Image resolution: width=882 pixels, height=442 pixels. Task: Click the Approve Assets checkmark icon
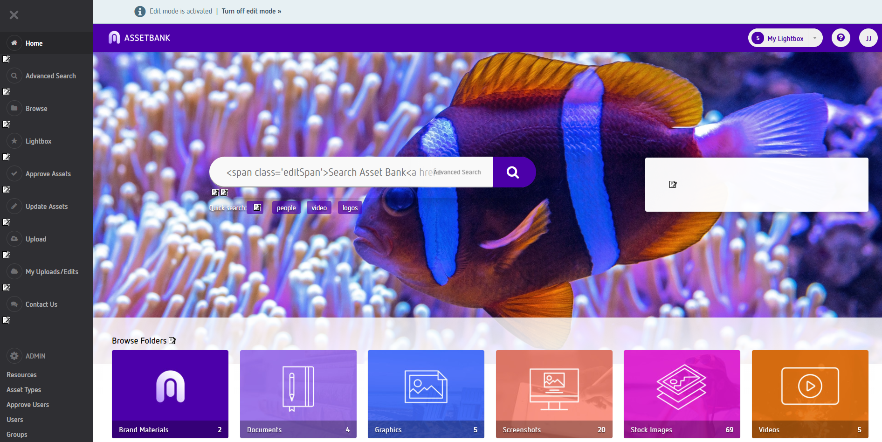14,173
